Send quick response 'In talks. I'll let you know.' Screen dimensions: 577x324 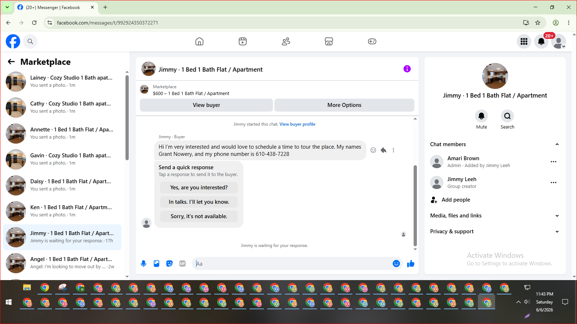(x=199, y=202)
